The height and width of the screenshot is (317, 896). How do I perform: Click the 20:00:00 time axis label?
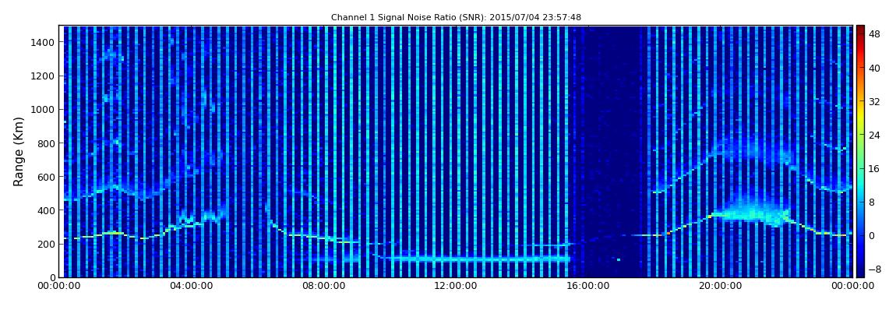click(x=719, y=286)
